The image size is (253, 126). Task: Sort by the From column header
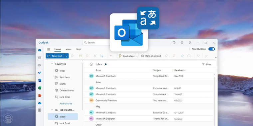click(98, 70)
